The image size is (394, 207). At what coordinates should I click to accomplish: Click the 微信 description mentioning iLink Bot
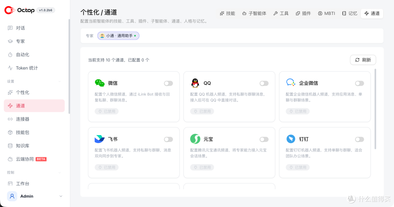(x=132, y=97)
